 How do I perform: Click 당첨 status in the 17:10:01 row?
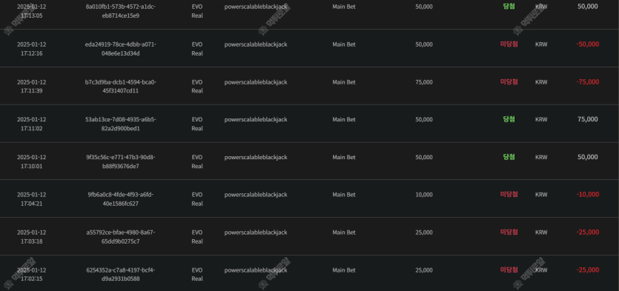(x=509, y=157)
